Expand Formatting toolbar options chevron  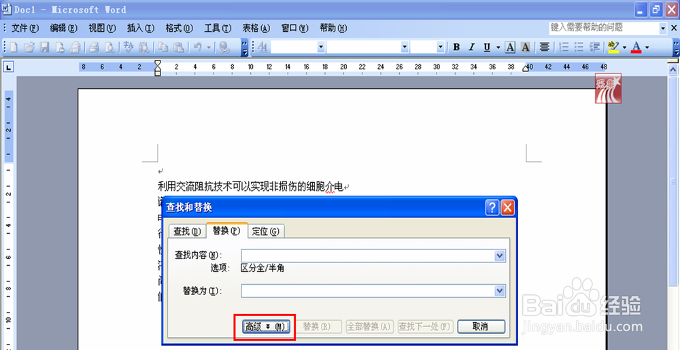[676, 48]
